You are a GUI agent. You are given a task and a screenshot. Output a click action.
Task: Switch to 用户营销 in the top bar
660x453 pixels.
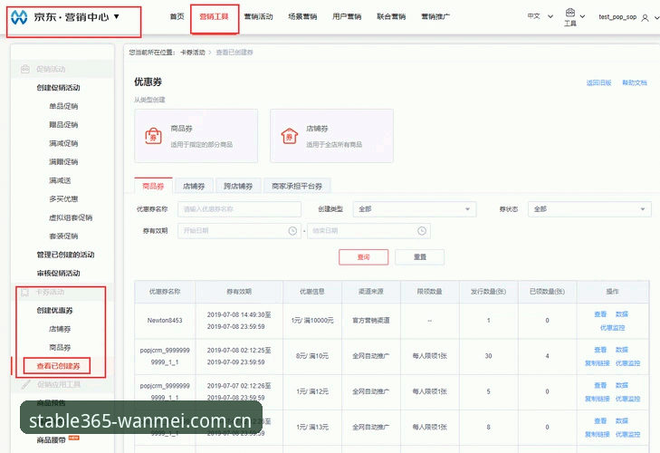coord(347,17)
